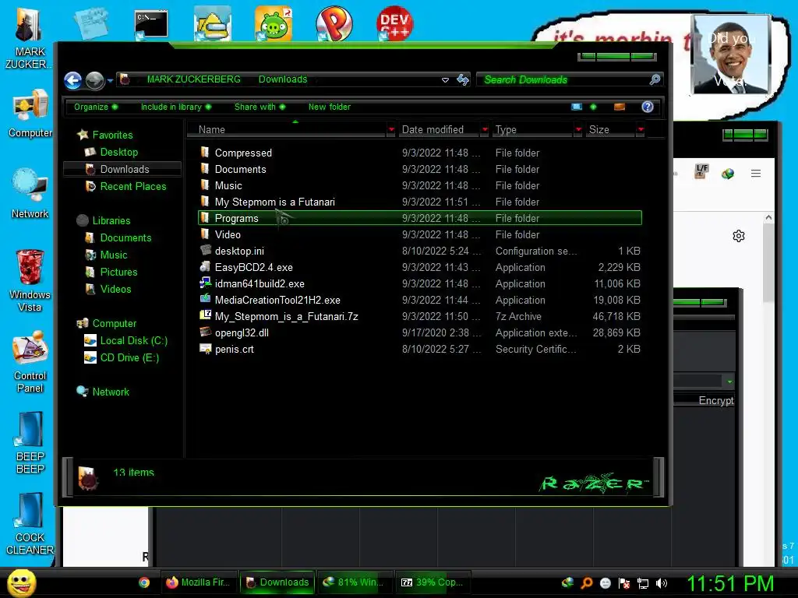Open the Control Panel desktop icon

tap(30, 361)
